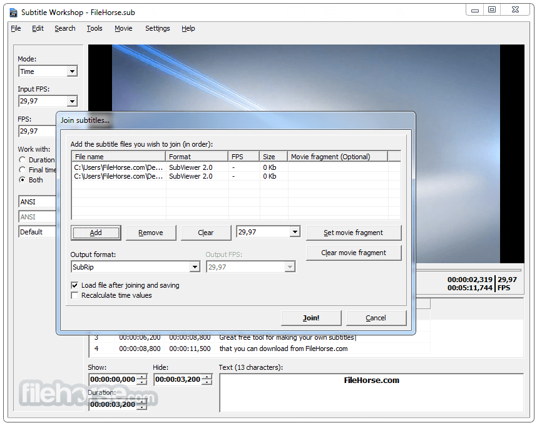The image size is (537, 425).
Task: Maximize the Subtitle Workshop window
Action: (x=492, y=10)
